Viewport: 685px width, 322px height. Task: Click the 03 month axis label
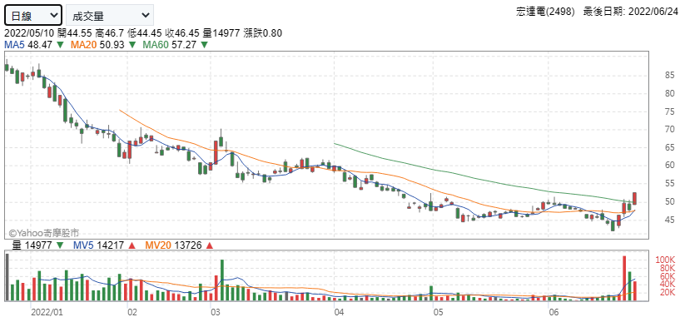coord(215,313)
